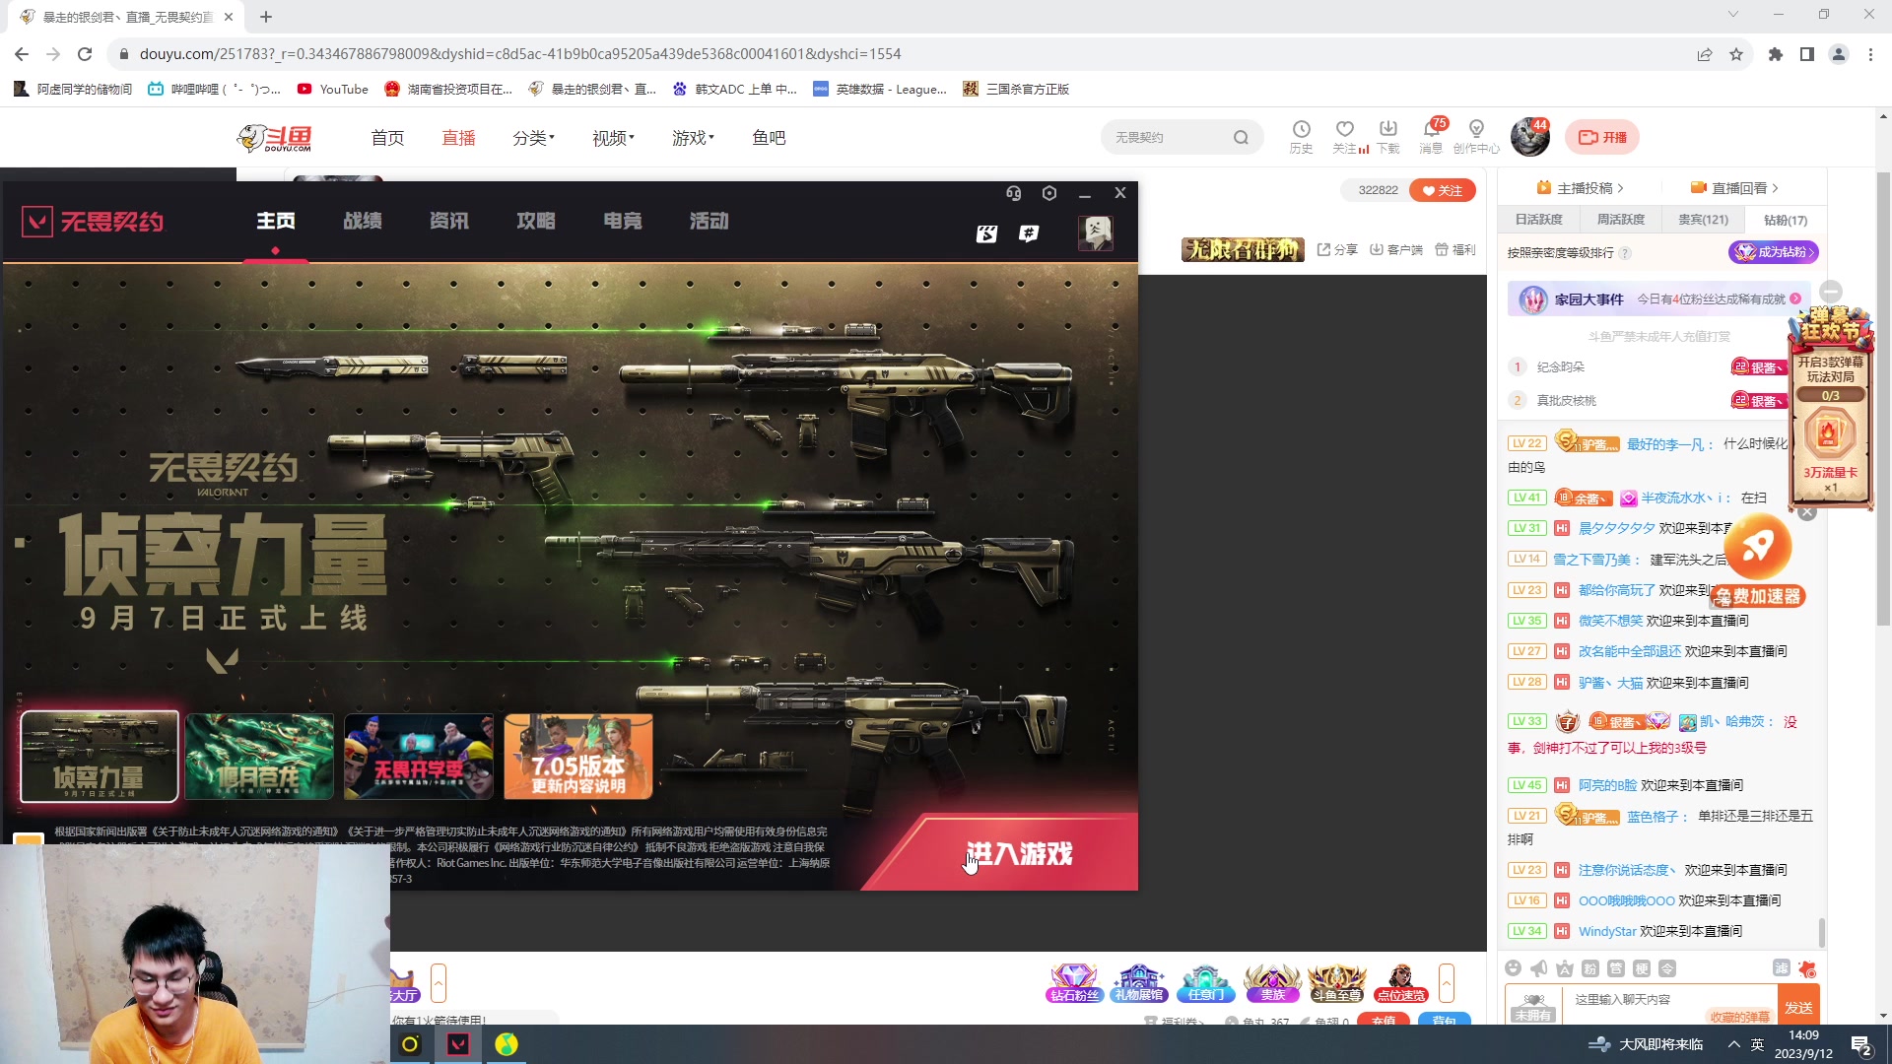The height and width of the screenshot is (1064, 1892).
Task: Expand the 游戏 dropdown menu
Action: point(693,138)
